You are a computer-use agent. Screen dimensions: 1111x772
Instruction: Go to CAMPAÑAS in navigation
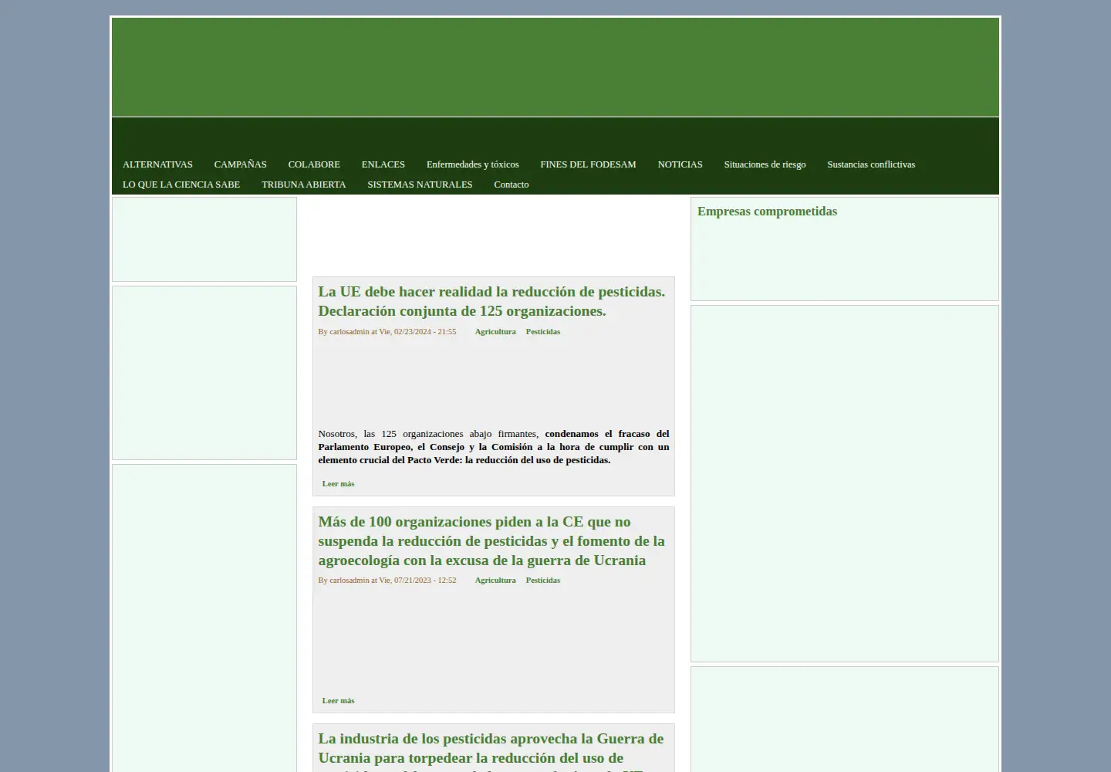click(x=240, y=164)
